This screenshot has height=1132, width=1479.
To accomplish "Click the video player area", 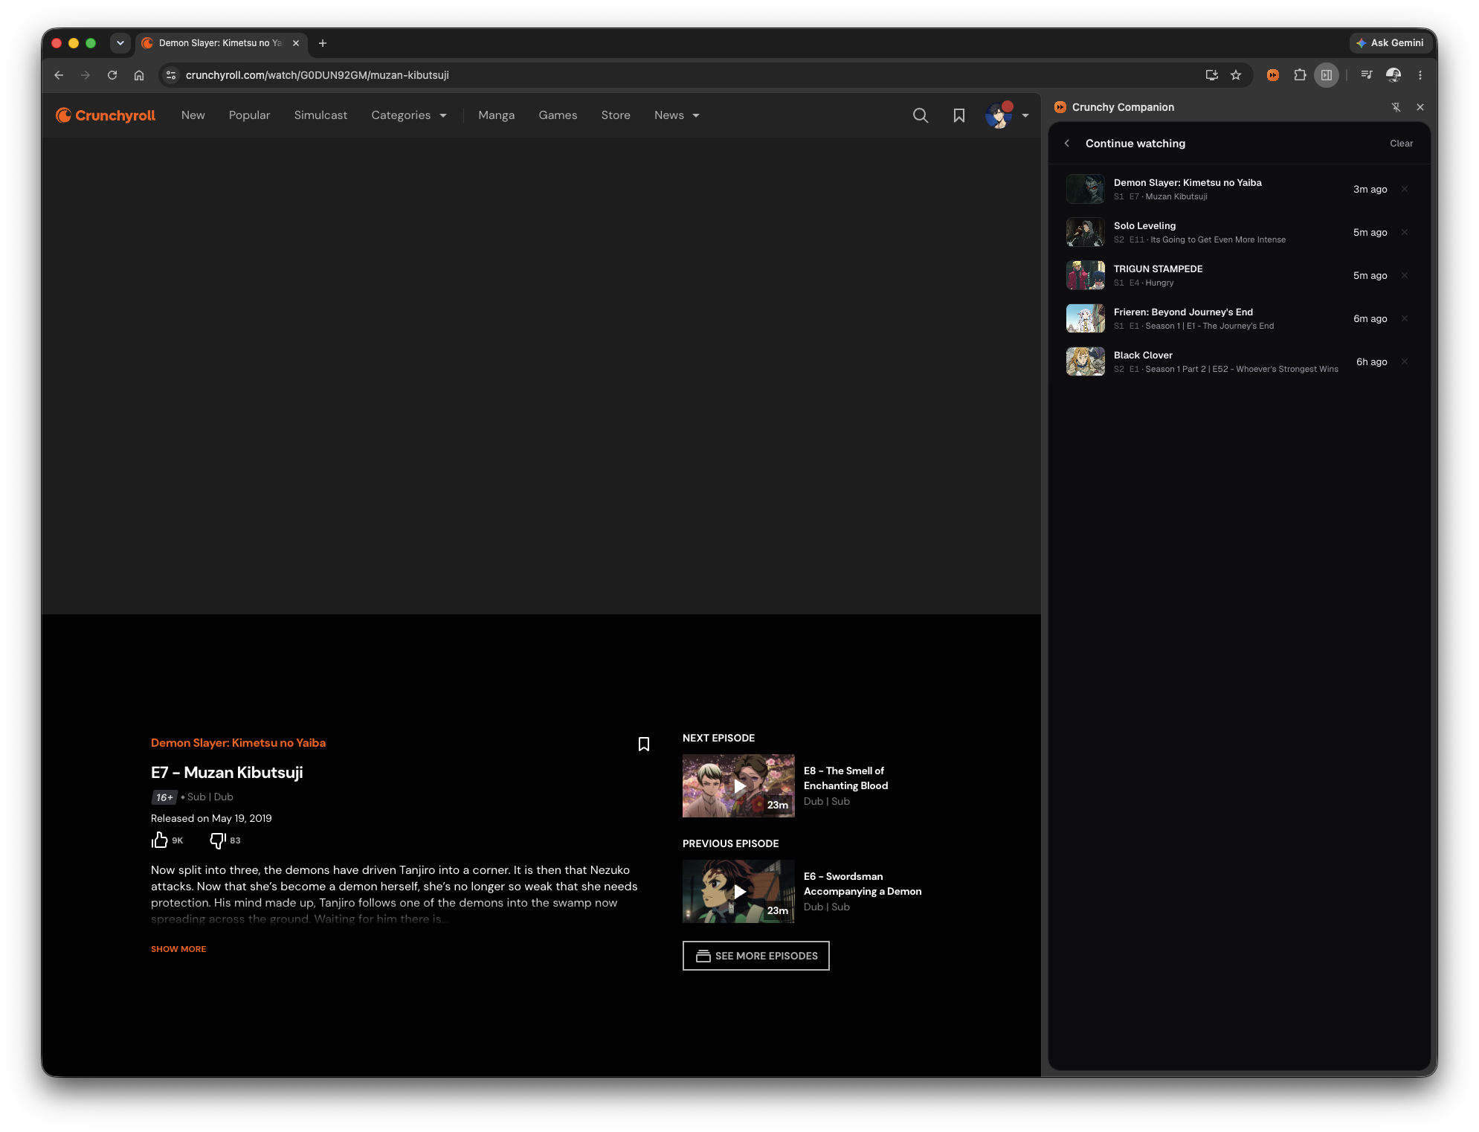I will 541,376.
